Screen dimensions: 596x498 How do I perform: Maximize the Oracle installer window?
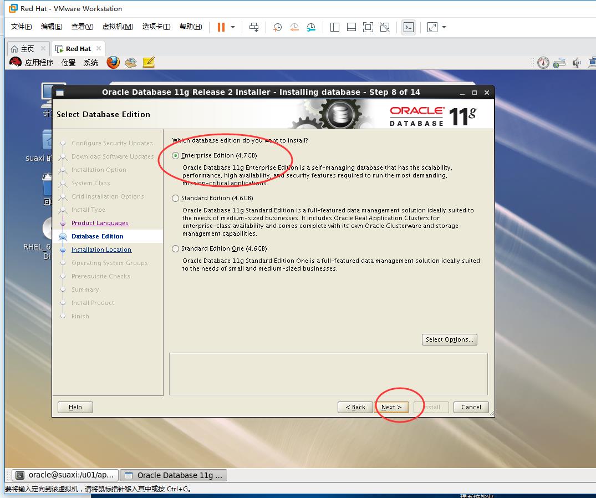point(475,93)
